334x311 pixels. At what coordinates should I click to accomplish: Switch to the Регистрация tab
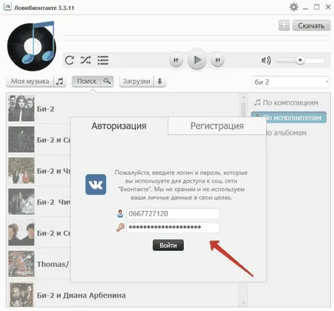click(x=217, y=126)
